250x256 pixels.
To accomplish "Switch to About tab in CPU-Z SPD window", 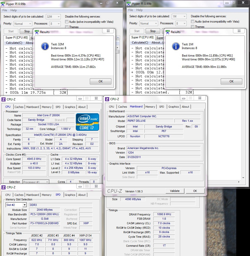I will [82, 195].
